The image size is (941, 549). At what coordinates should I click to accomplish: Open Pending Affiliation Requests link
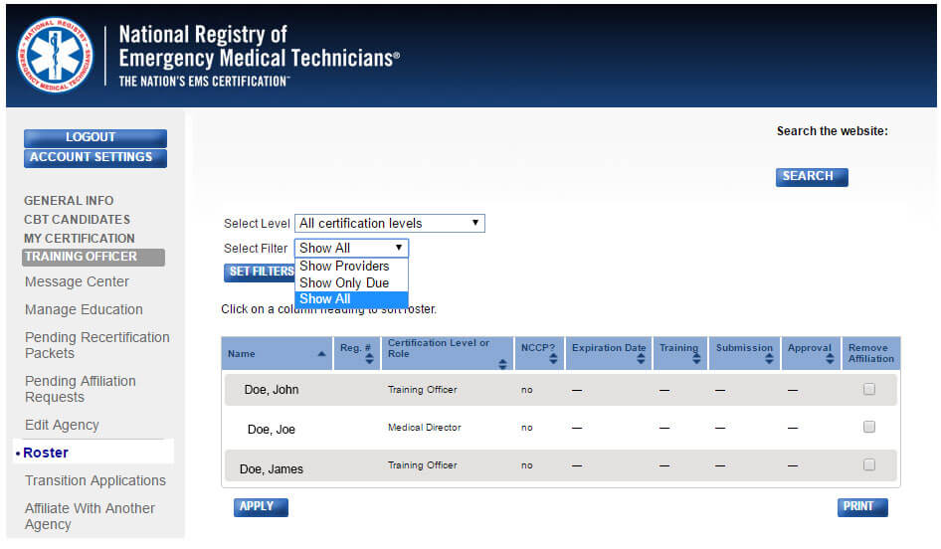[80, 389]
